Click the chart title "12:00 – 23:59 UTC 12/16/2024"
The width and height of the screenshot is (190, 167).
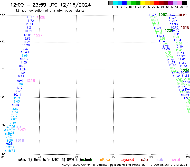51,5
